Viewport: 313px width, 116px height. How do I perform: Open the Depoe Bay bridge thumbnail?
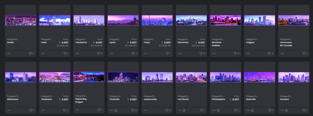pyautogui.click(x=89, y=77)
